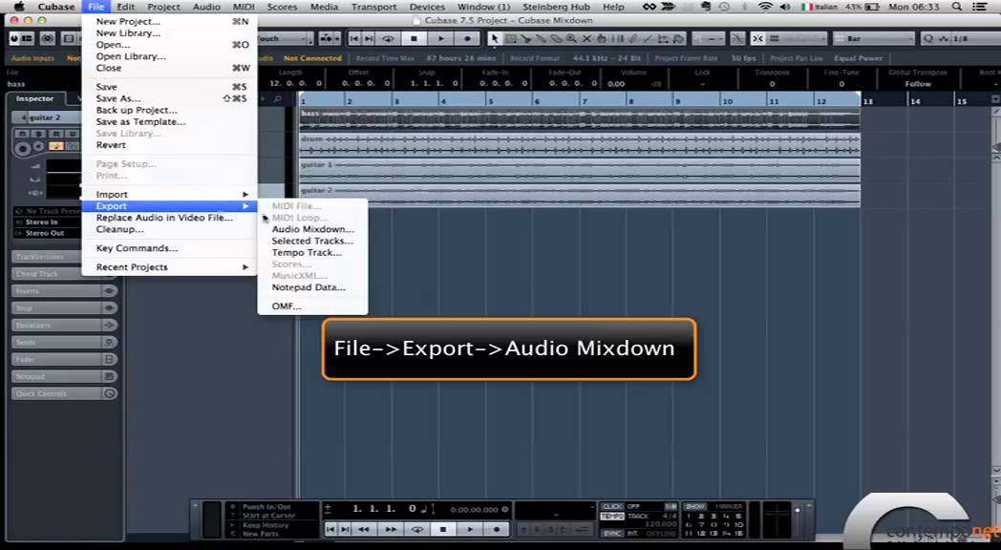Click Rewind on the bottom transport panel
This screenshot has height=550, width=1001.
pyautogui.click(x=364, y=529)
